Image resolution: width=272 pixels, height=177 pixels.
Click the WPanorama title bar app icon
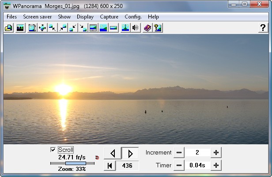(7, 6)
